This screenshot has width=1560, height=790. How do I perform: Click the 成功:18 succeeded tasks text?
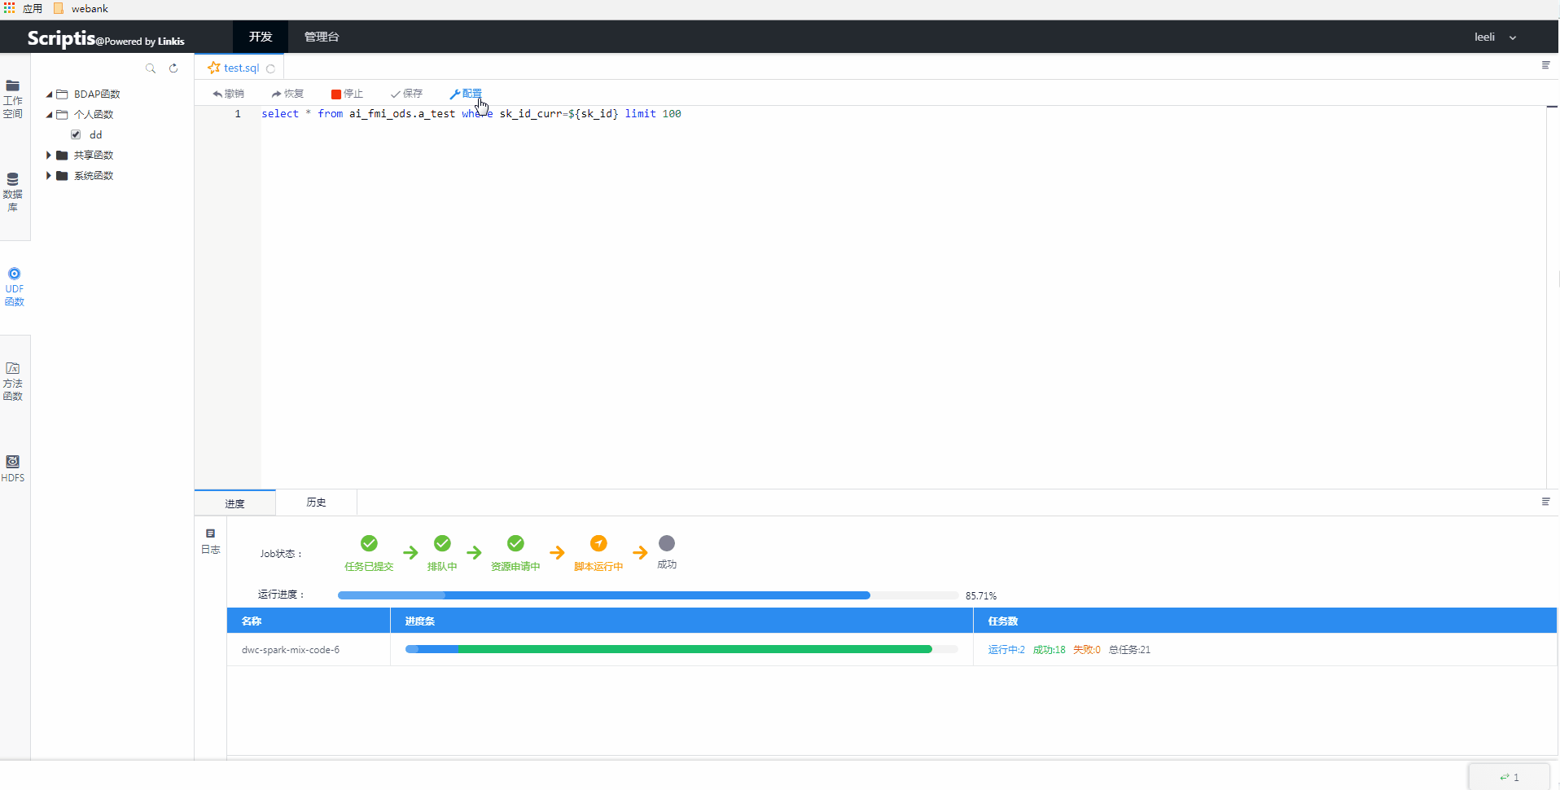coord(1049,650)
